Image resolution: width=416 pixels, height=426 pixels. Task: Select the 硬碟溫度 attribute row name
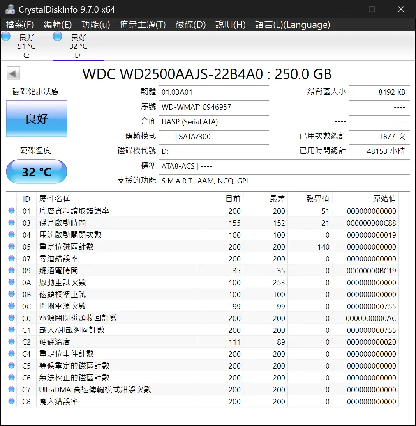pos(55,342)
